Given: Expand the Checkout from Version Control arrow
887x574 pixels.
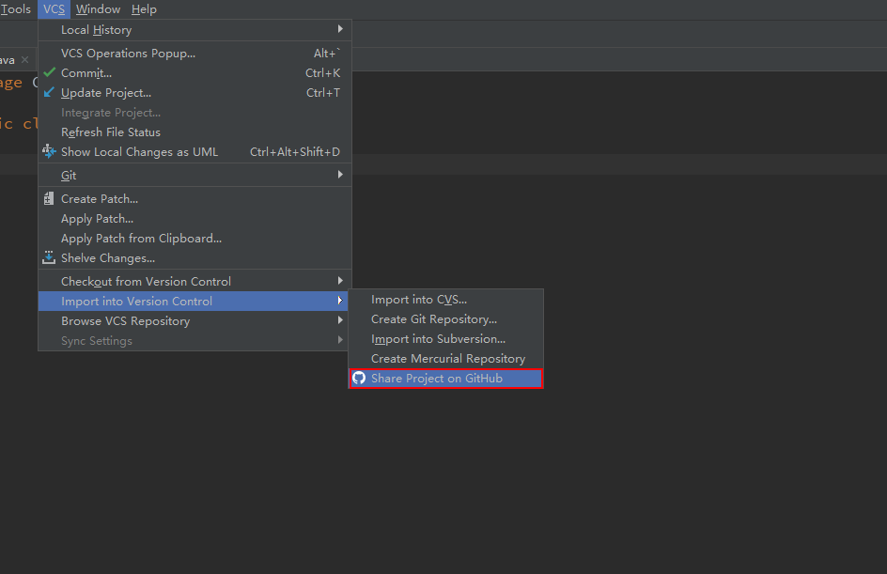Looking at the screenshot, I should tap(340, 281).
